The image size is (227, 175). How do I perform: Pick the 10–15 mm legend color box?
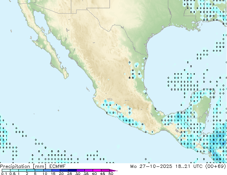[48, 170]
